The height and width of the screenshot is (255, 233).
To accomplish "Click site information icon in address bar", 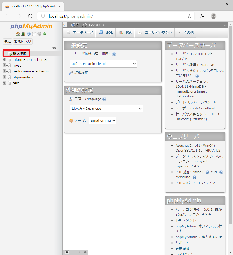I will coord(43,16).
